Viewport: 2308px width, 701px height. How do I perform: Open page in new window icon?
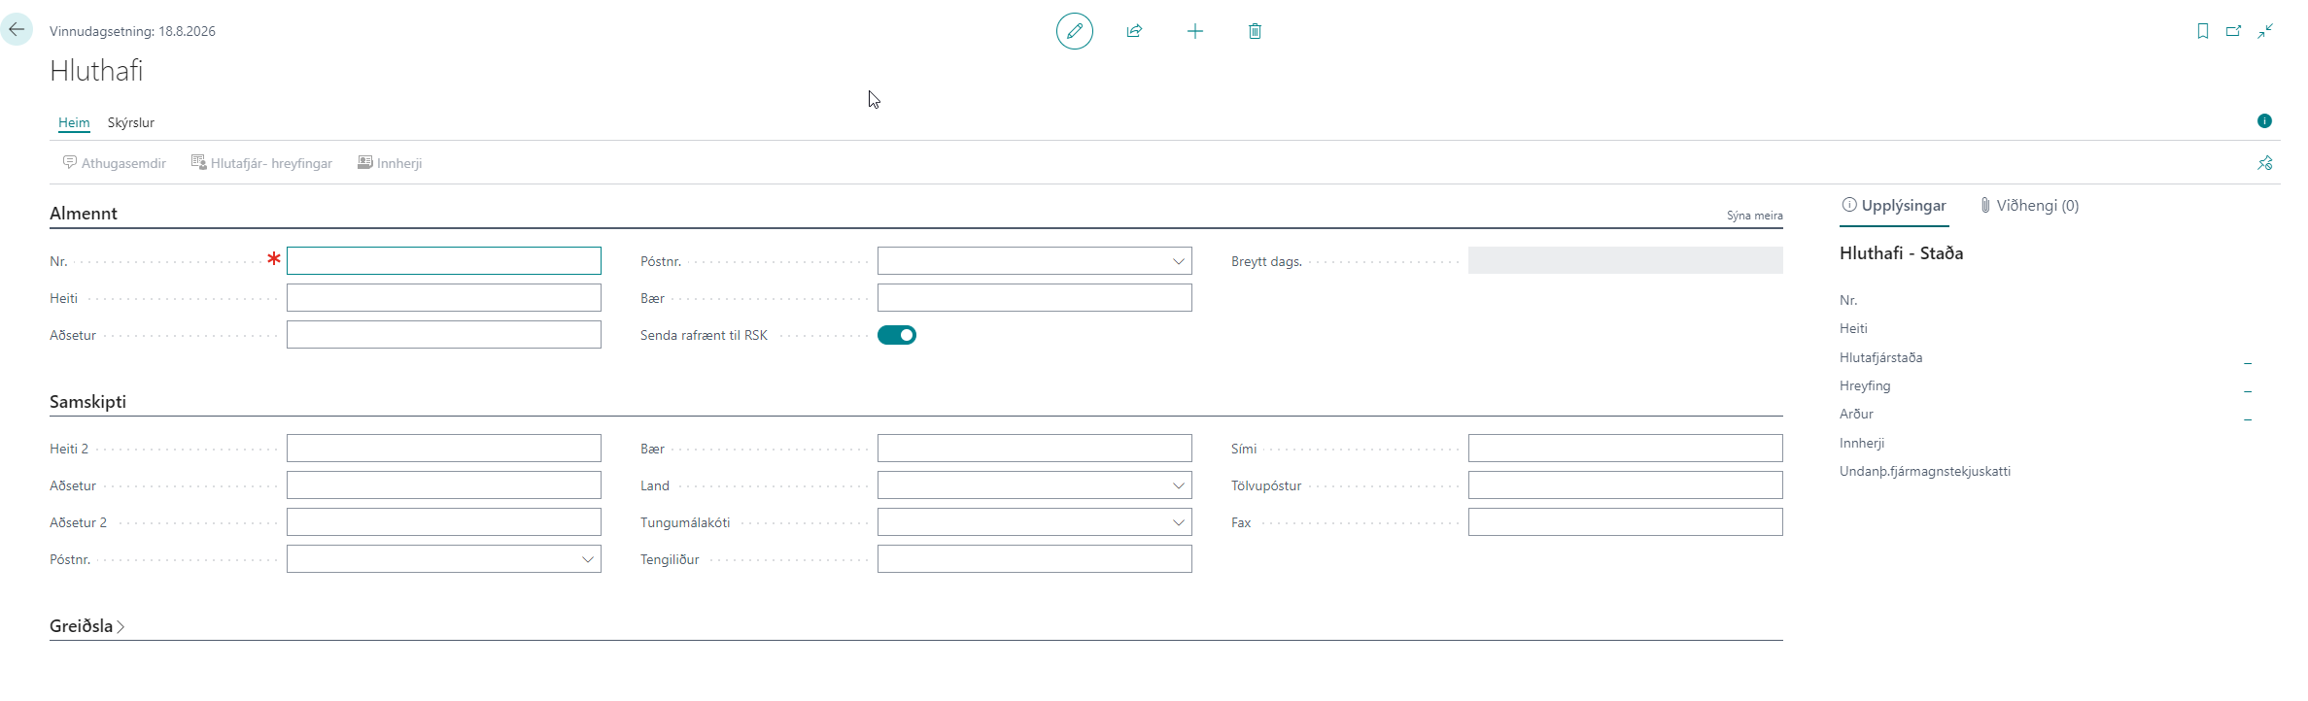coord(2233,31)
